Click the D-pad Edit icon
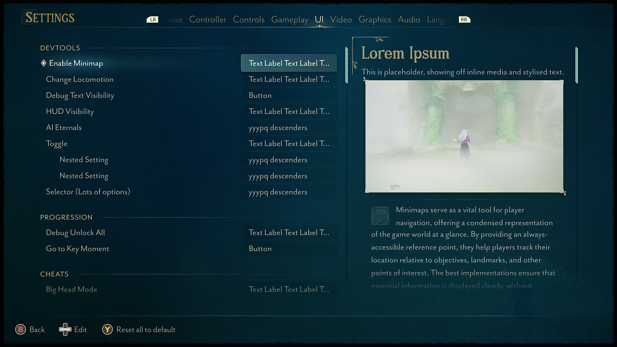Image resolution: width=617 pixels, height=347 pixels. 65,329
